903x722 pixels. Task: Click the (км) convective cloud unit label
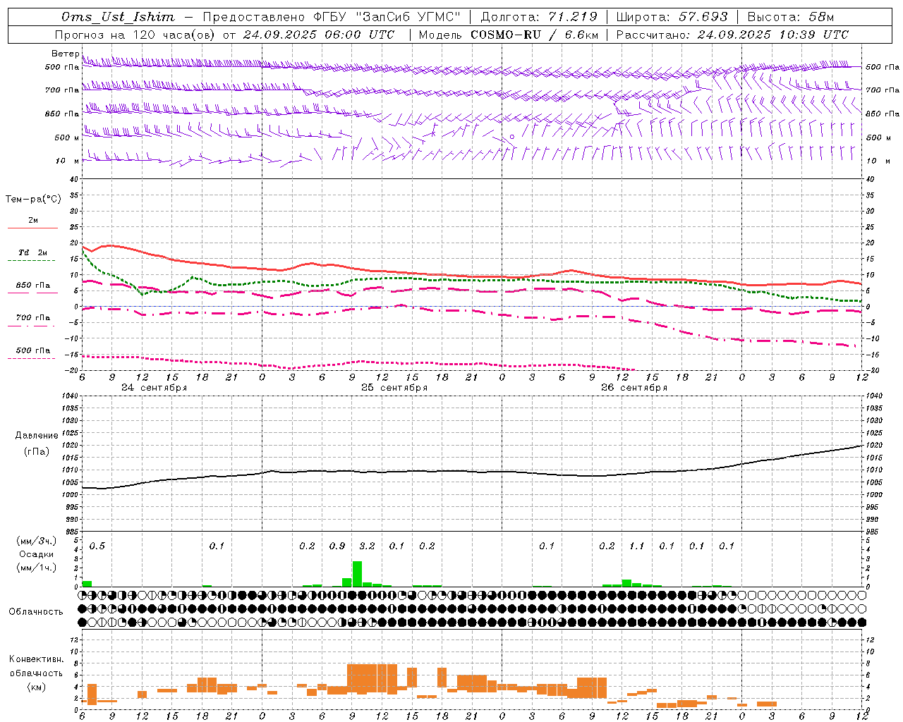click(37, 687)
